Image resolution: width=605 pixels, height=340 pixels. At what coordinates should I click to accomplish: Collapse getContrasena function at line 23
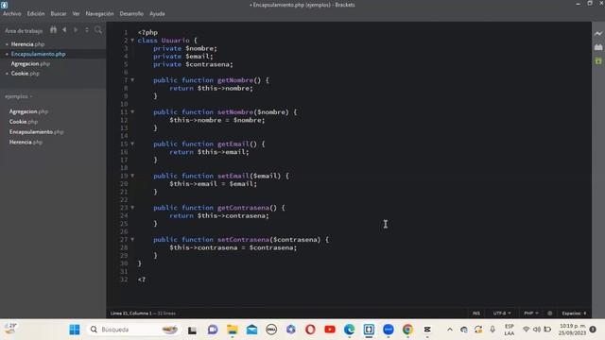[x=132, y=208]
